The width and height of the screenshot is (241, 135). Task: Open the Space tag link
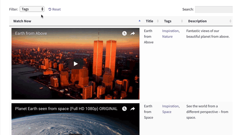point(167,112)
